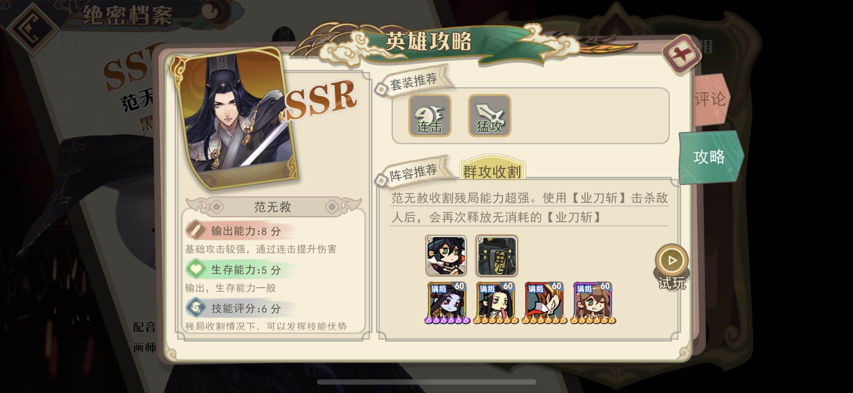Tap the purple-flame blue-skinned hero portrait
853x393 pixels.
pos(447,303)
